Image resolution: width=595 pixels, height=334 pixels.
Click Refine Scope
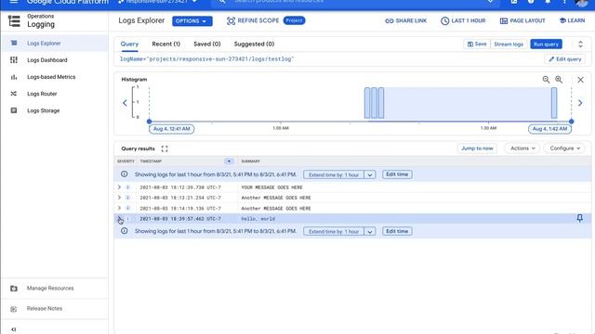pos(253,20)
